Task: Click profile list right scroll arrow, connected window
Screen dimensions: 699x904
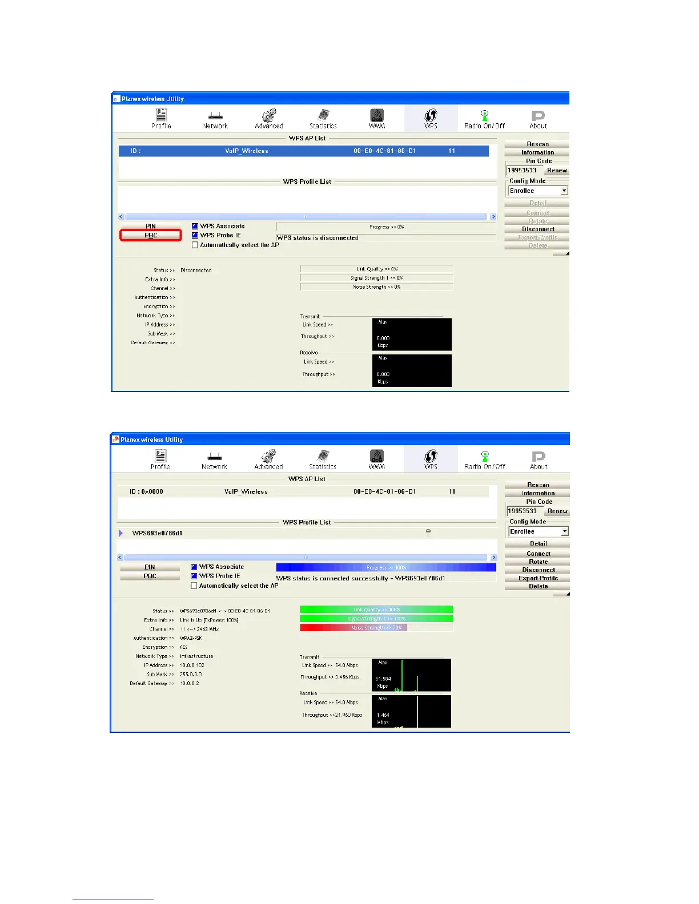Action: coord(493,558)
